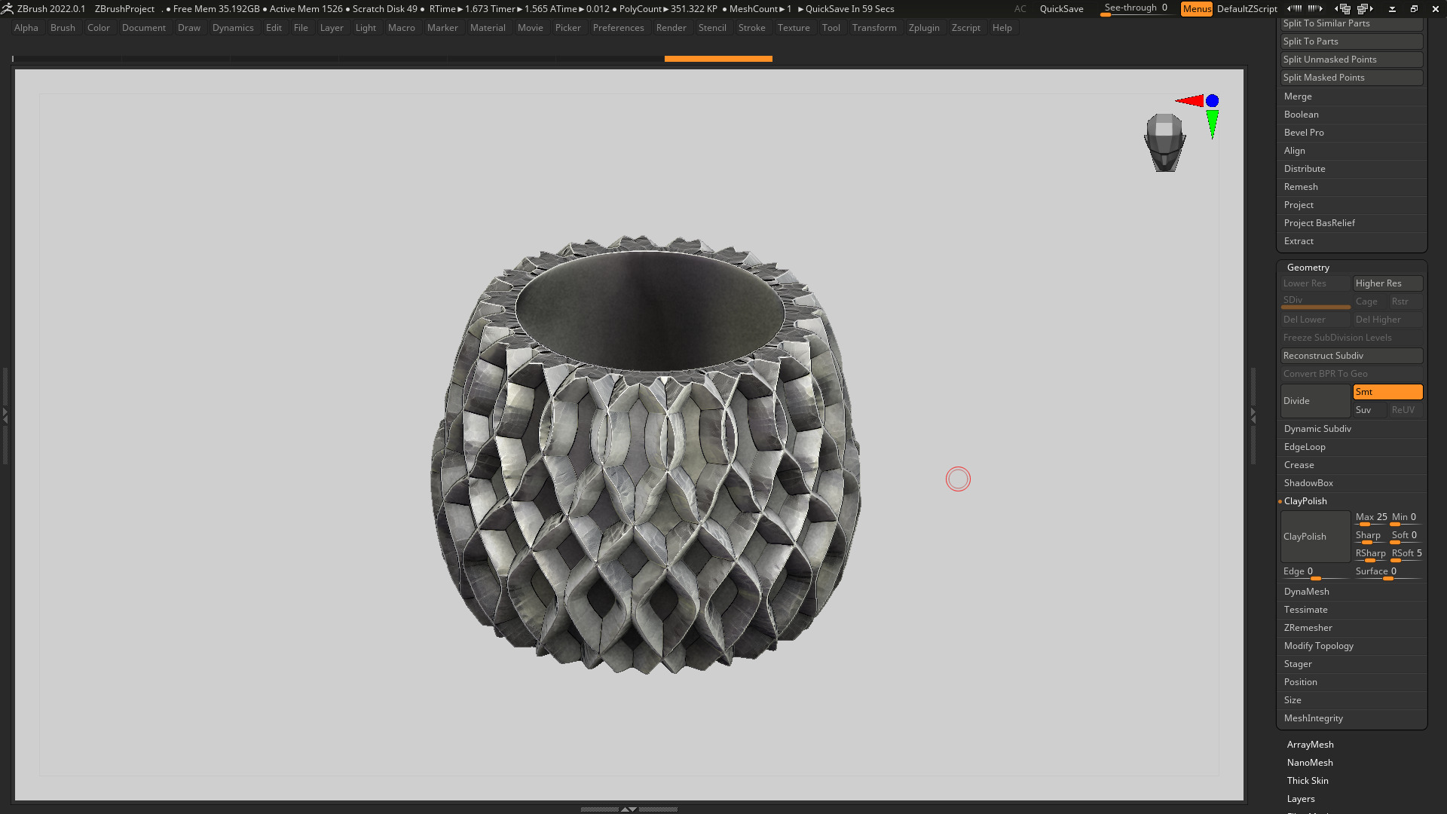Screen dimensions: 1447x814
Task: Click the restore window icon
Action: (1414, 8)
